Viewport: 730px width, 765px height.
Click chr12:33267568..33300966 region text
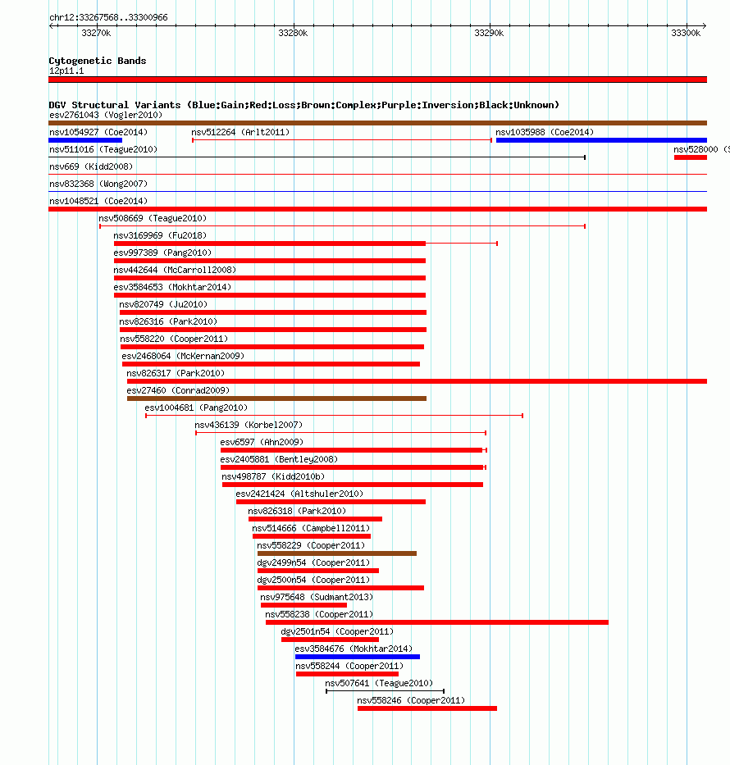[108, 17]
